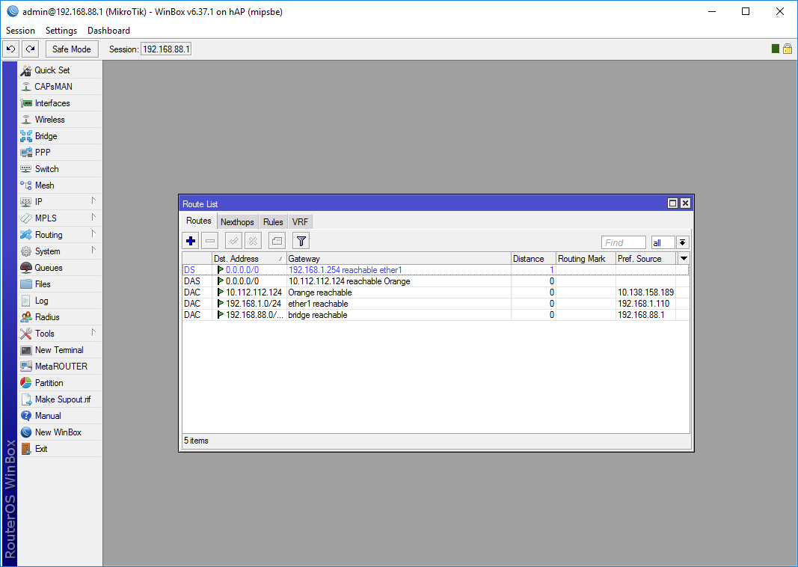Expand the Routing submenu
Viewport: 798px width, 567px height.
coord(60,235)
